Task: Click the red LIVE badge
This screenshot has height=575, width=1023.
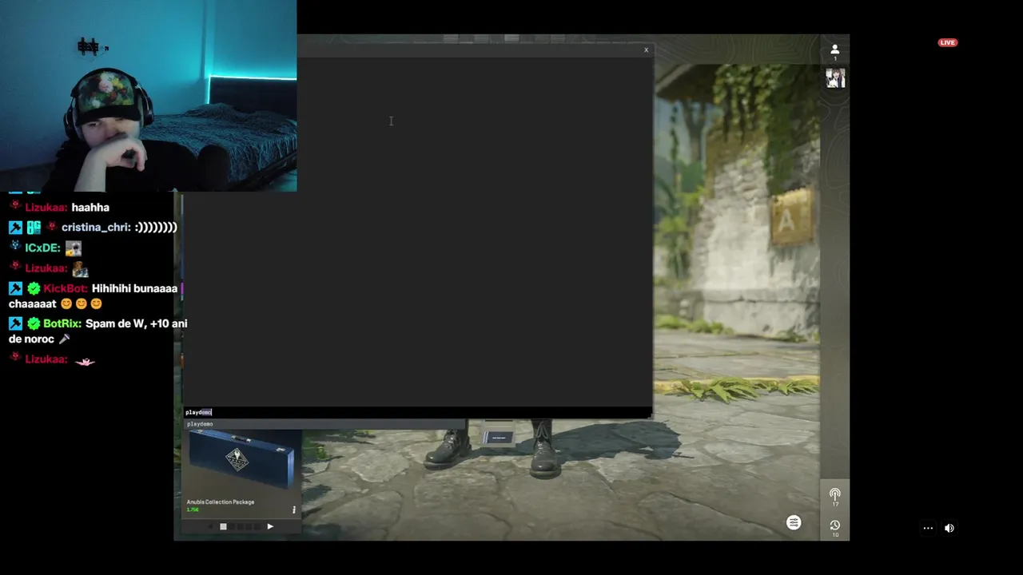Action: pos(947,42)
